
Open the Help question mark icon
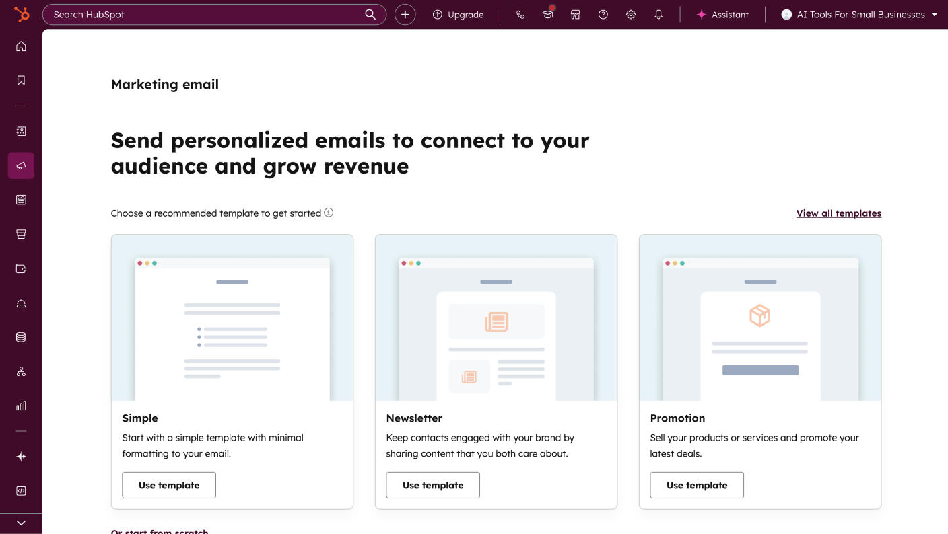[x=603, y=14]
